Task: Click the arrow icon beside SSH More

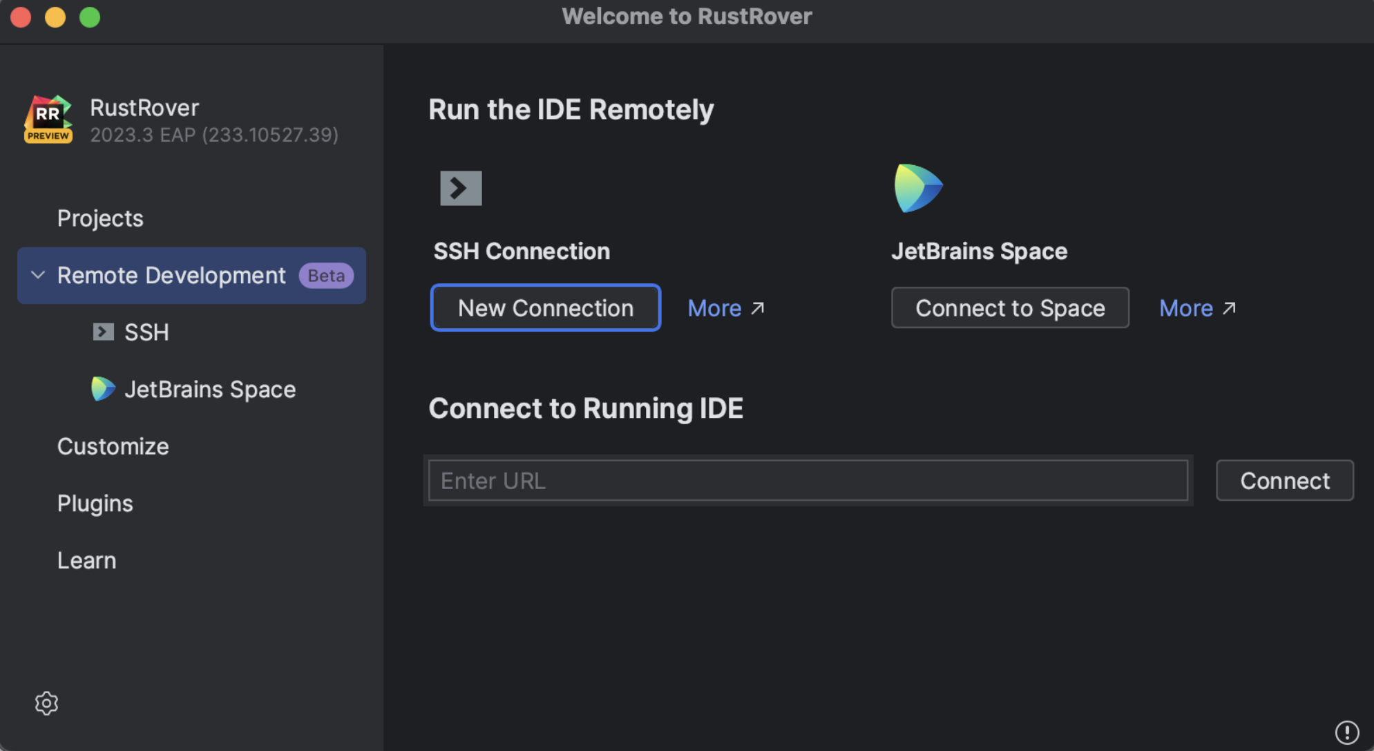Action: (x=758, y=308)
